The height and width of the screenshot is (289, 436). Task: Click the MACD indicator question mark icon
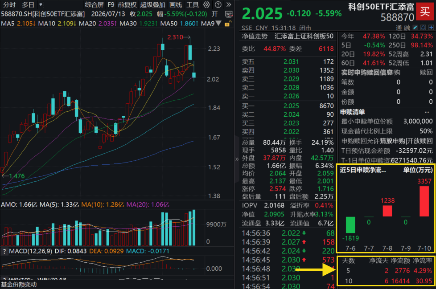(x=4, y=251)
